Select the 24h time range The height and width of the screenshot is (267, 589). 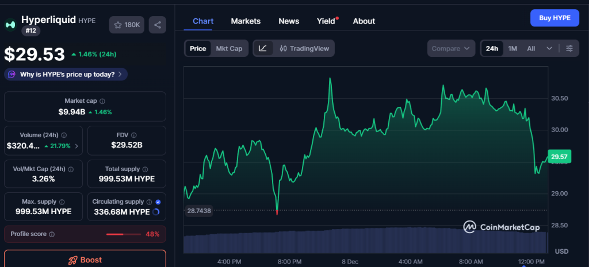pyautogui.click(x=492, y=48)
